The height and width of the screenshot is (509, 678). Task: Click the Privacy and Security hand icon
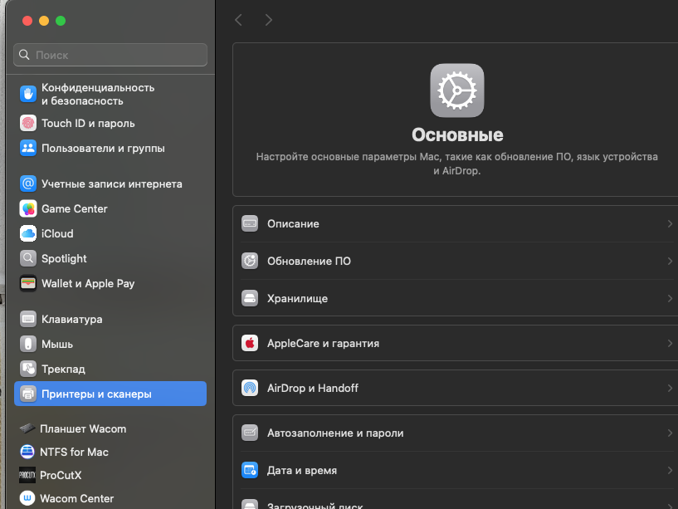28,94
